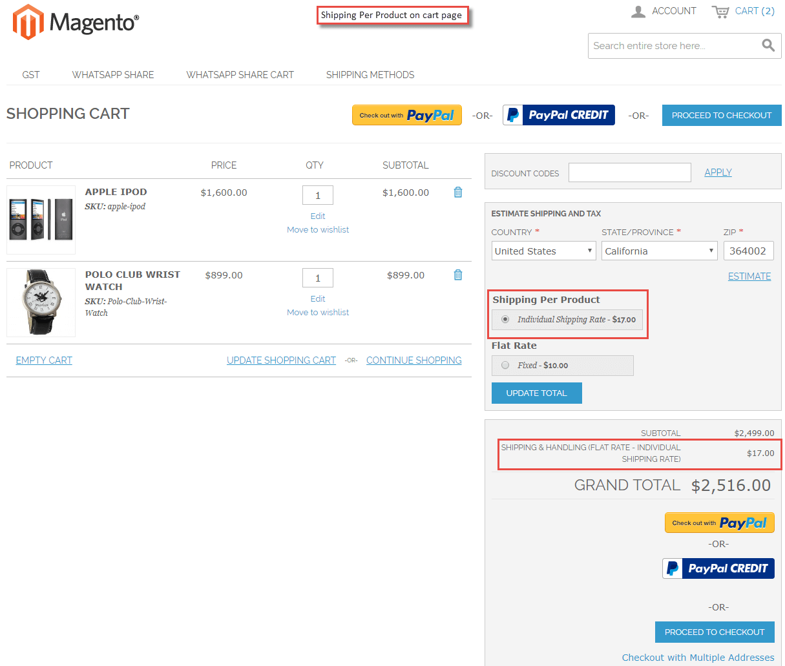Viewport: 785px width, 666px height.
Task: Click the search magnifier icon
Action: (x=768, y=45)
